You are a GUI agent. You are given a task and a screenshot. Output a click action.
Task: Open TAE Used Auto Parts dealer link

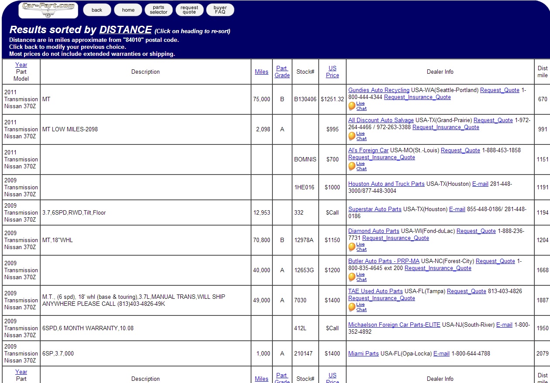click(375, 291)
